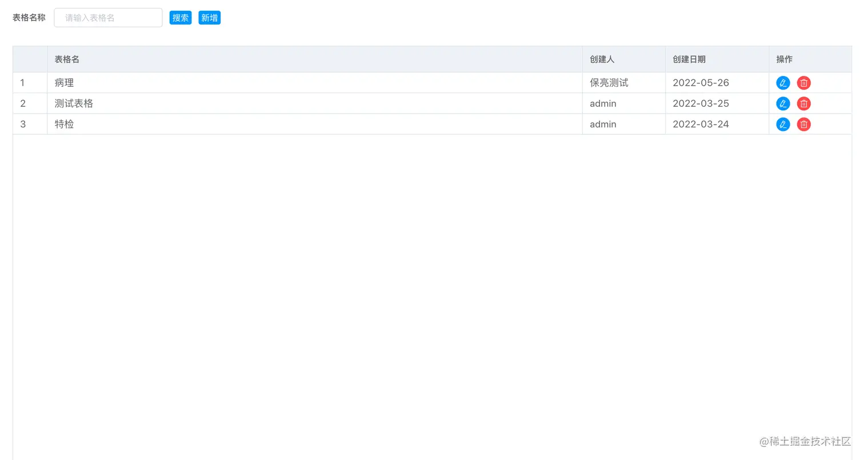Click admin creator in 特检 row

(624, 124)
